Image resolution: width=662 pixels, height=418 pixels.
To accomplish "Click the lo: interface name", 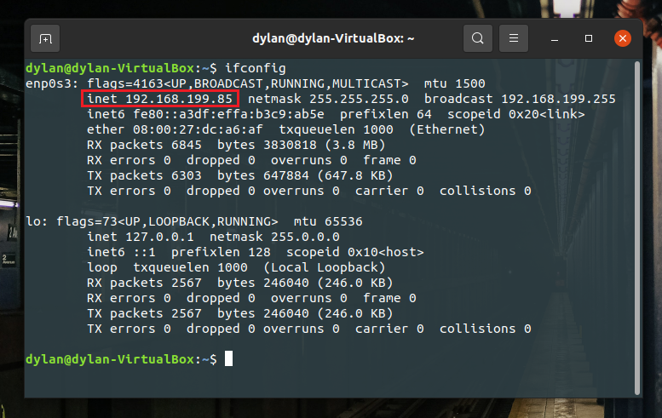I will pyautogui.click(x=37, y=221).
